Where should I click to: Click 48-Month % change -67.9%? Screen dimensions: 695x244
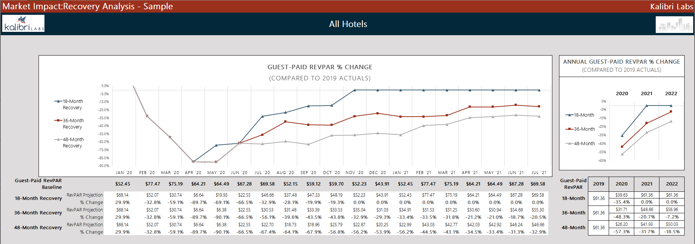(x=313, y=232)
